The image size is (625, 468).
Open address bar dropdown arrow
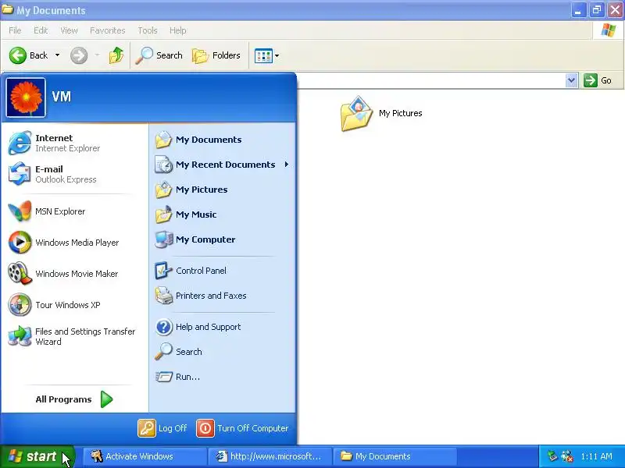click(572, 80)
